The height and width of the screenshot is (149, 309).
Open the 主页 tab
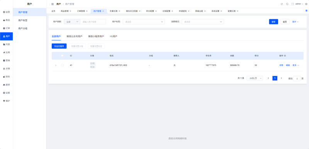53,11
